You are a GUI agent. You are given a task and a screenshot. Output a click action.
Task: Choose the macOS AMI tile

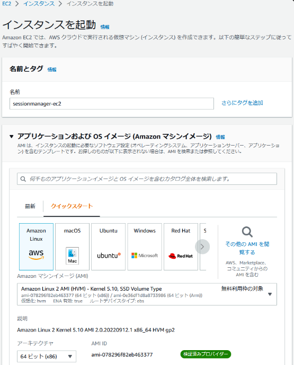coord(72,247)
